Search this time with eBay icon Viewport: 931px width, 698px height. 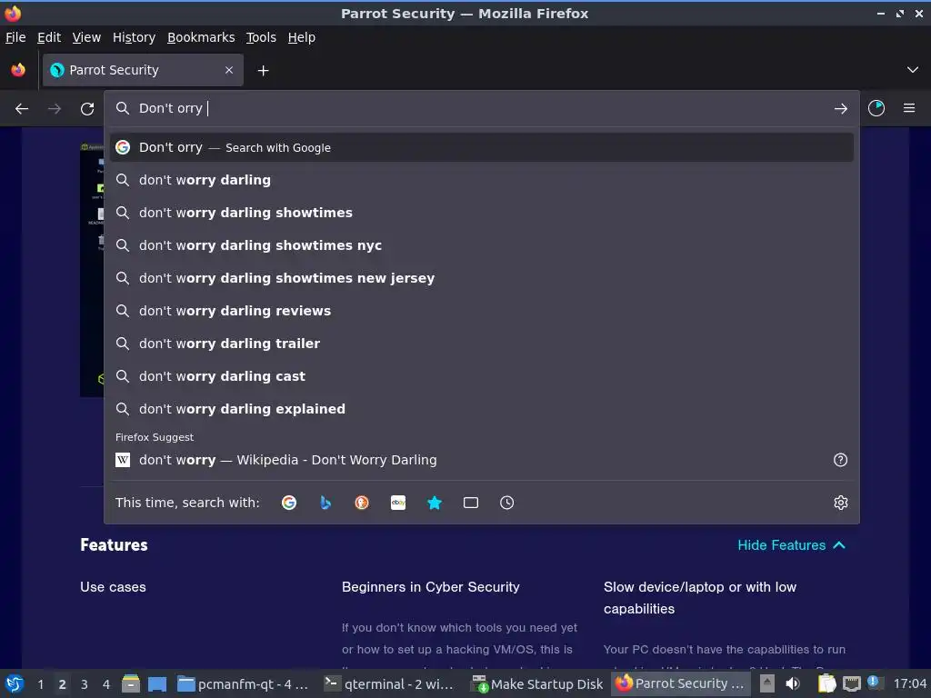click(x=398, y=503)
